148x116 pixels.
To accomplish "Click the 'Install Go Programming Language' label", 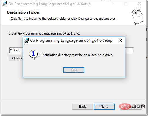I will pyautogui.click(x=44, y=33).
